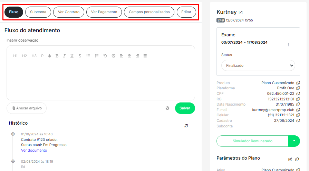Image resolution: width=309 pixels, height=171 pixels.
Task: Copy the CPF number
Action: [x=298, y=93]
